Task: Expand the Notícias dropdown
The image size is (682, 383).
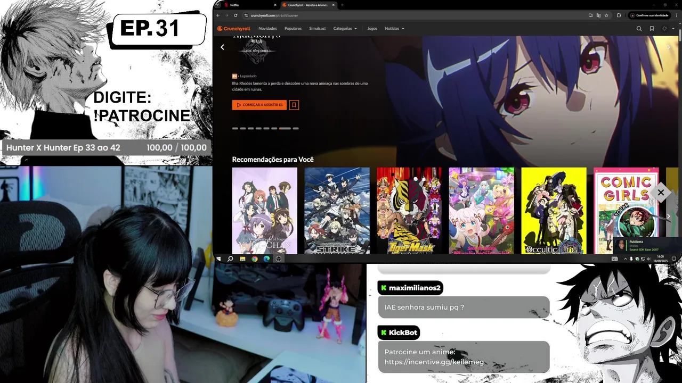Action: pyautogui.click(x=394, y=28)
